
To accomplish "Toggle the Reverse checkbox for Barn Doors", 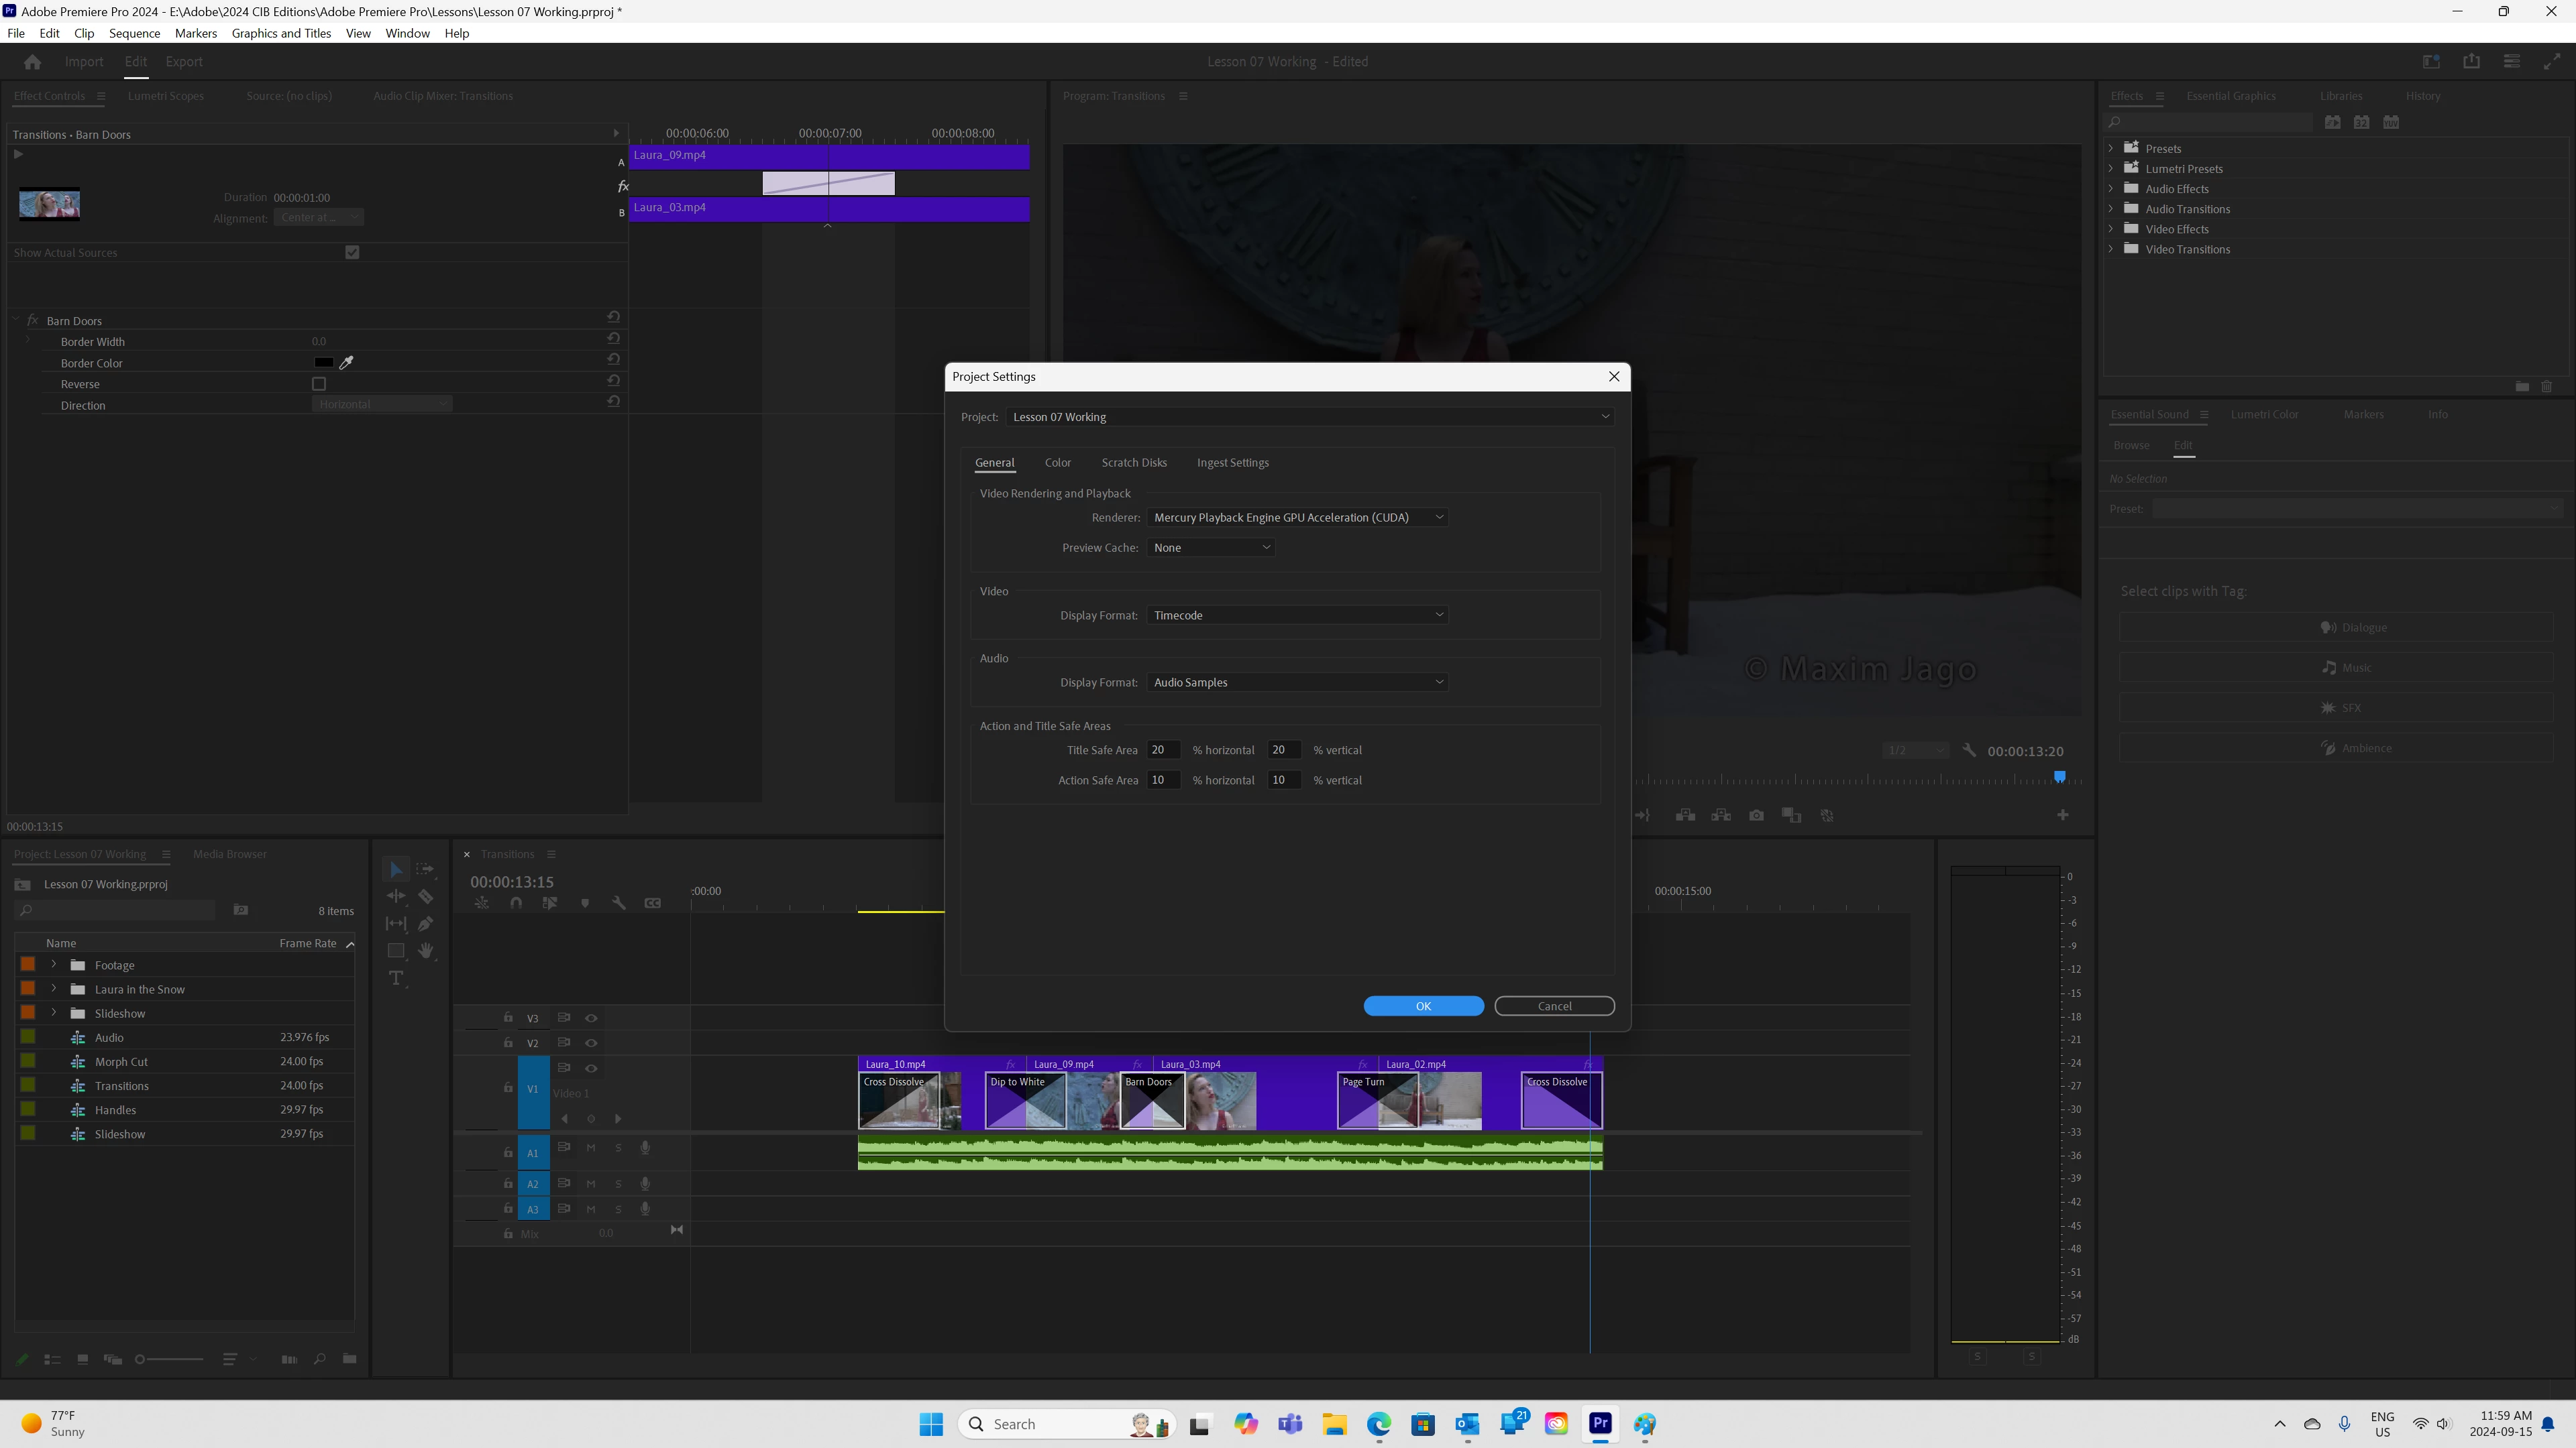I will (x=319, y=383).
